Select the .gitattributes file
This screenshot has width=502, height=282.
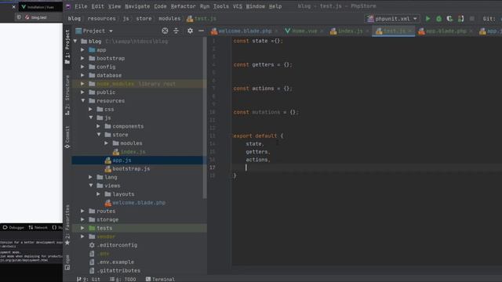118,270
